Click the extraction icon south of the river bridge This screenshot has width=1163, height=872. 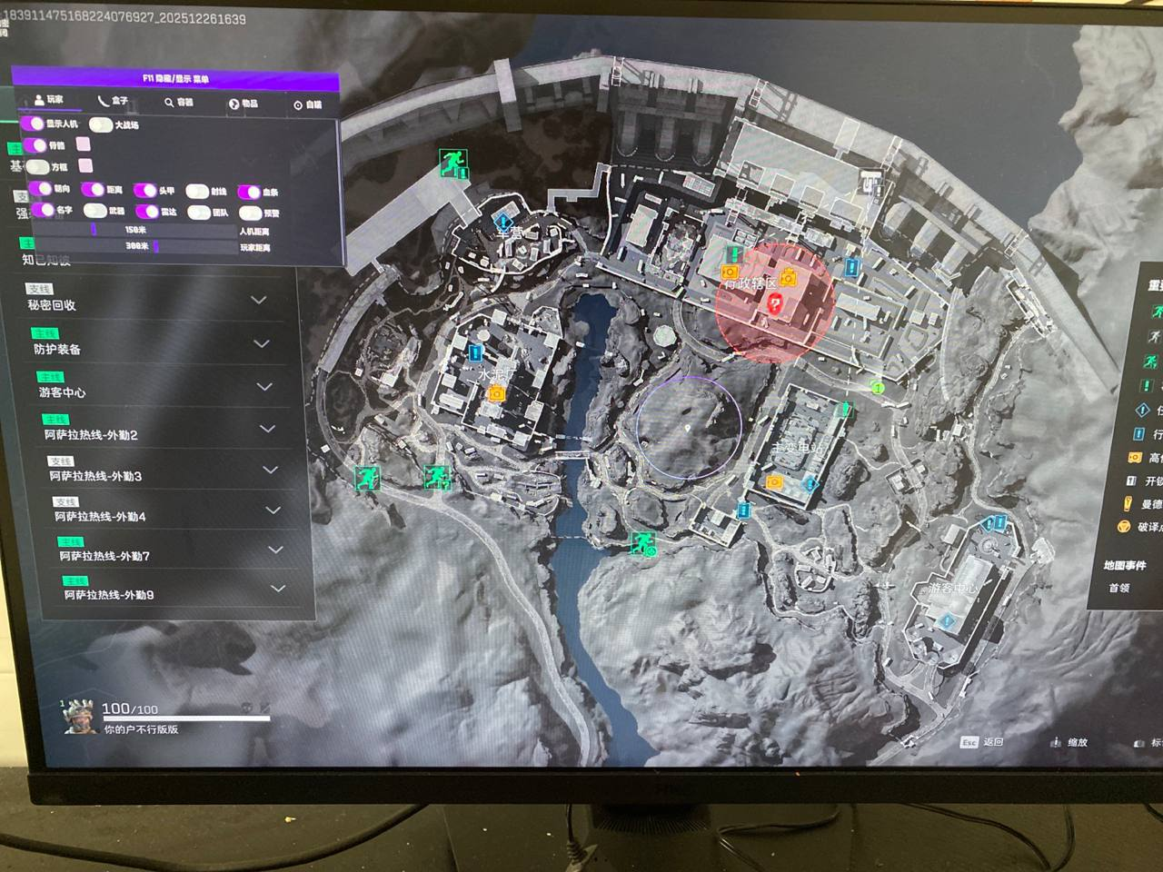[x=643, y=544]
